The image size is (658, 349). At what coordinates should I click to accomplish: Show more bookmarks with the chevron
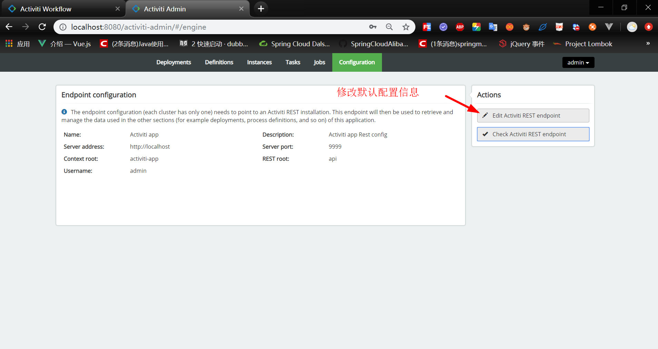click(x=648, y=43)
